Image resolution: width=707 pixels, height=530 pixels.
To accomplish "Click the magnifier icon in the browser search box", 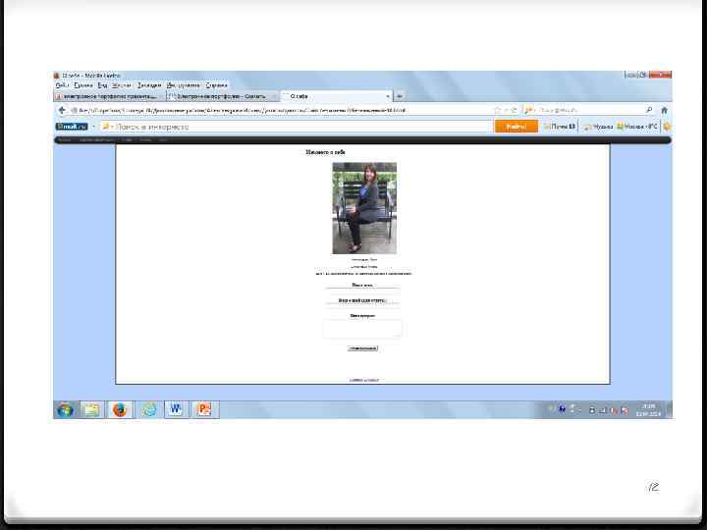I will pos(649,110).
